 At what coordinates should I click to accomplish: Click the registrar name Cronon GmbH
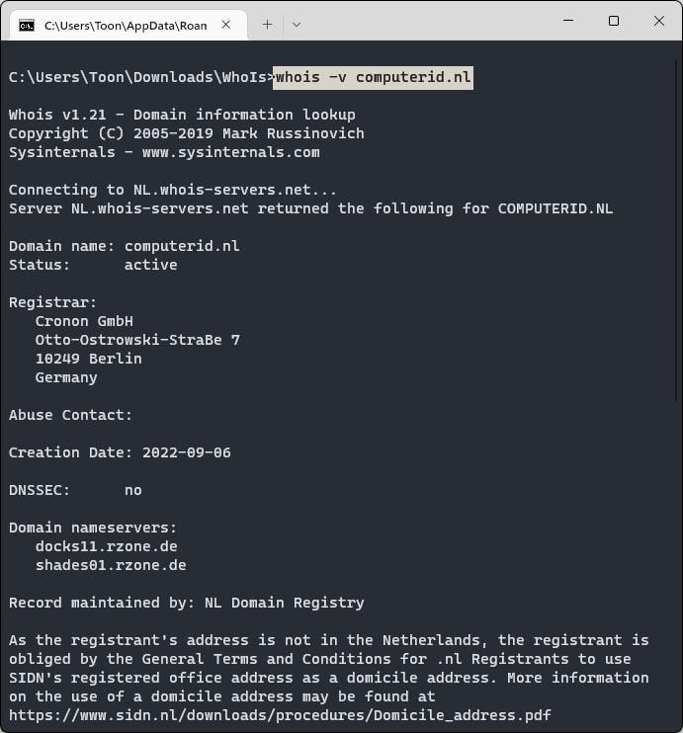pyautogui.click(x=84, y=321)
